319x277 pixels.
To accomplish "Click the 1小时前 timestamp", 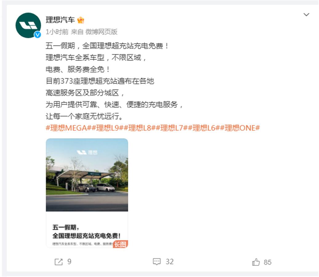I will coord(57,32).
